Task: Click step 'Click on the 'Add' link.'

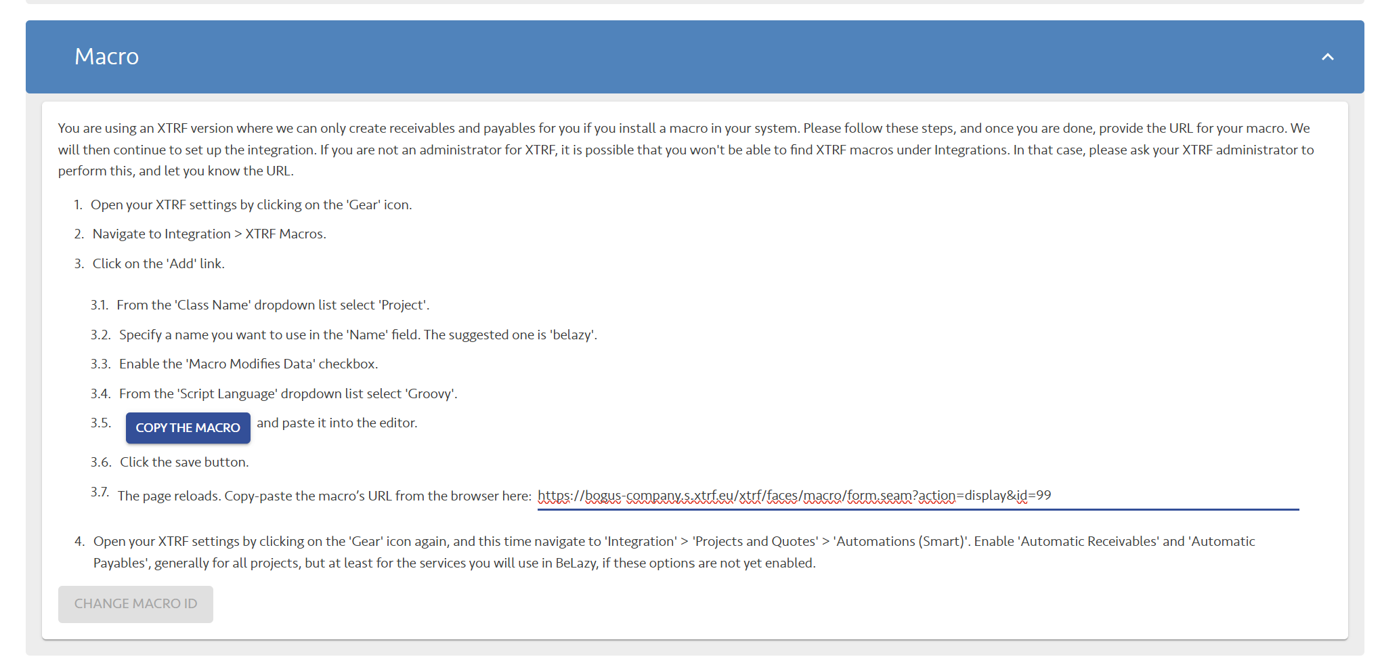Action: click(x=158, y=263)
